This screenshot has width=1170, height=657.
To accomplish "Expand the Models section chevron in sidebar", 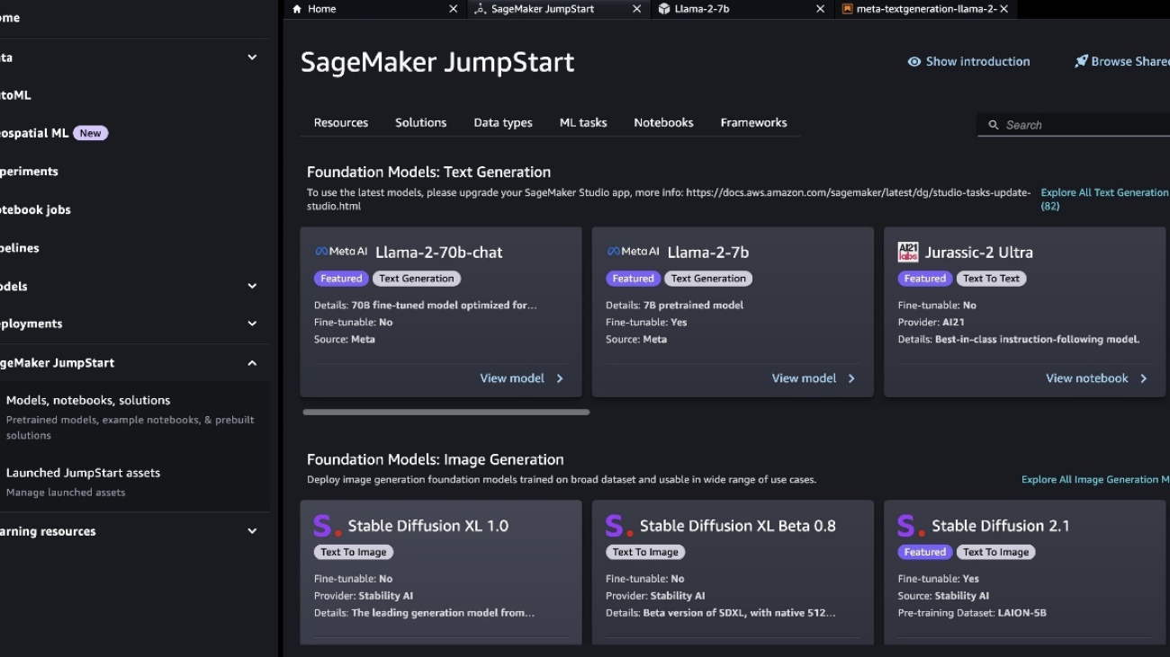I will [252, 287].
